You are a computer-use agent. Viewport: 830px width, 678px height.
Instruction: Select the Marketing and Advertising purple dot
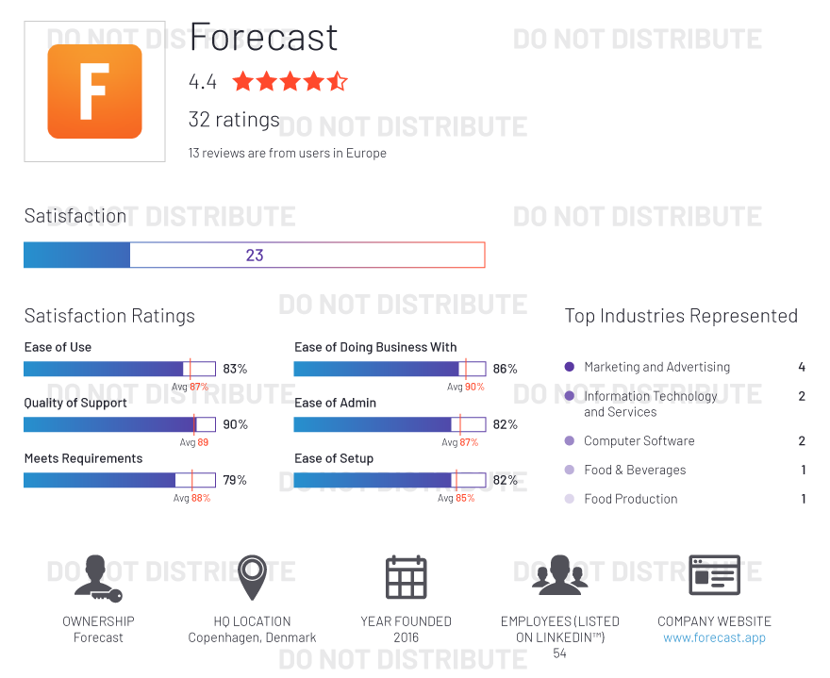click(x=570, y=366)
